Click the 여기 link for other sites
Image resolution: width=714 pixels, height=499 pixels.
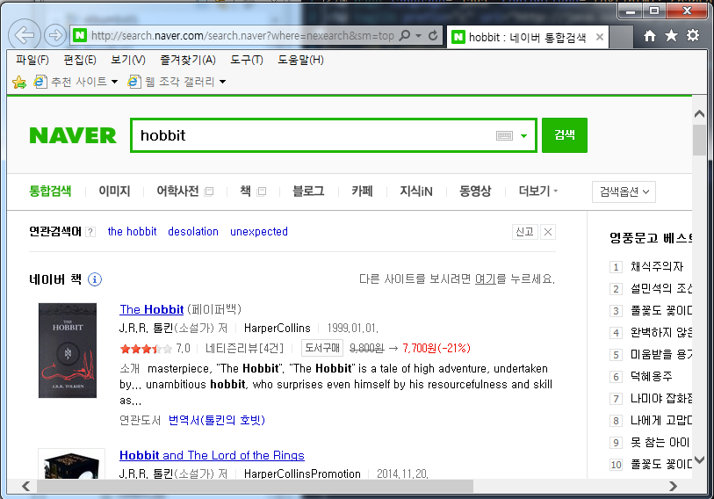click(486, 278)
